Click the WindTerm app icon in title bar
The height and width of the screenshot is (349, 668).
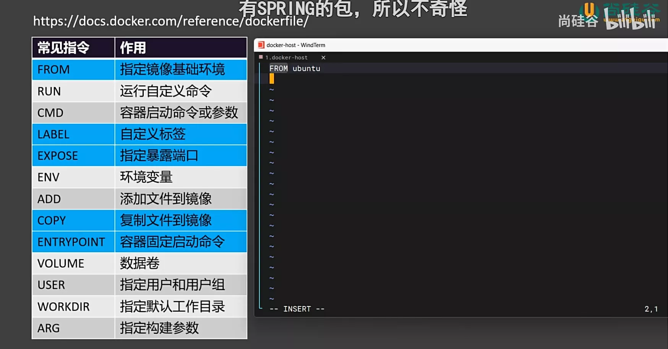pyautogui.click(x=261, y=45)
